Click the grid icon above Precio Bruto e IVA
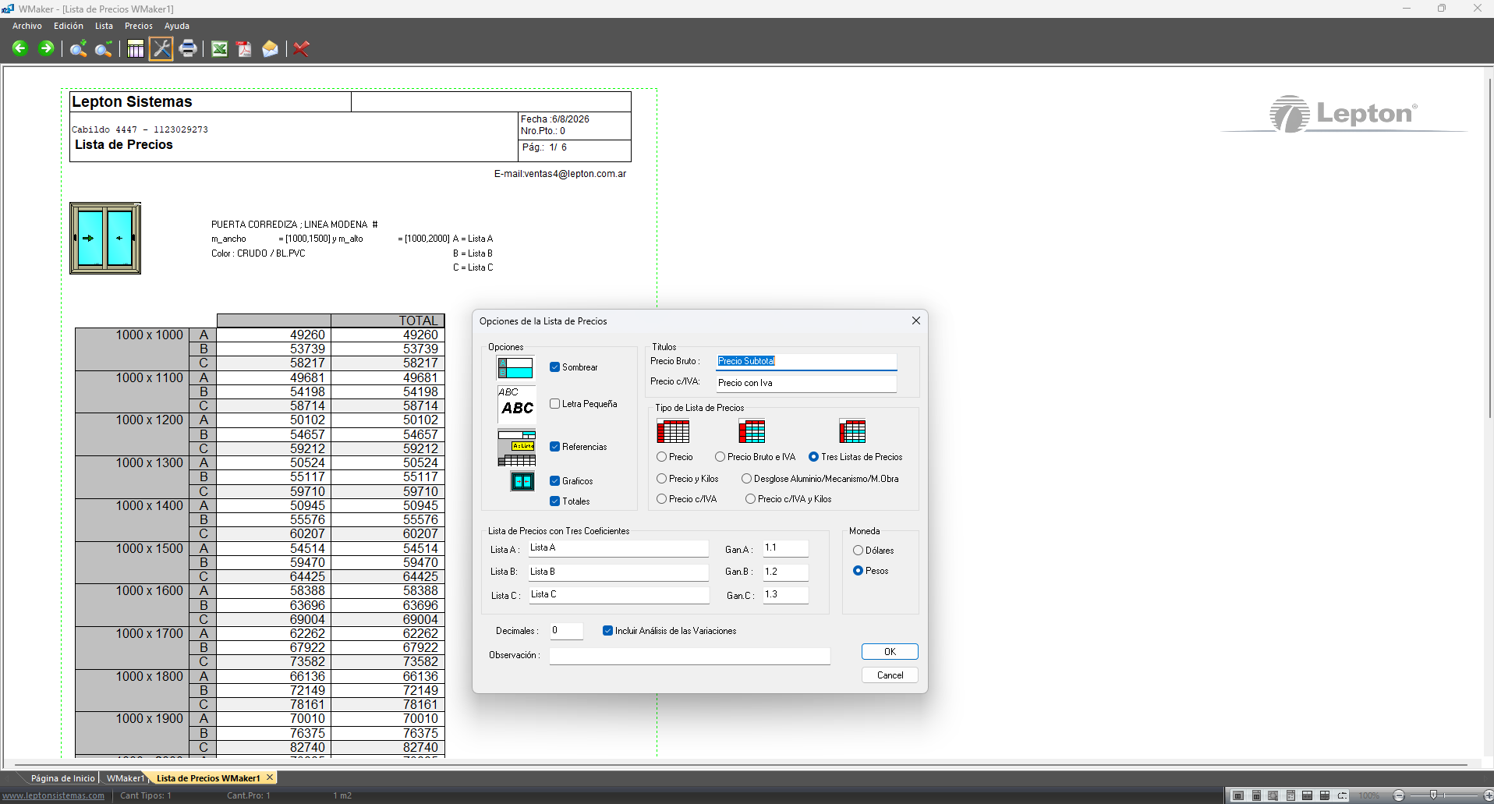The width and height of the screenshot is (1494, 804). point(752,431)
